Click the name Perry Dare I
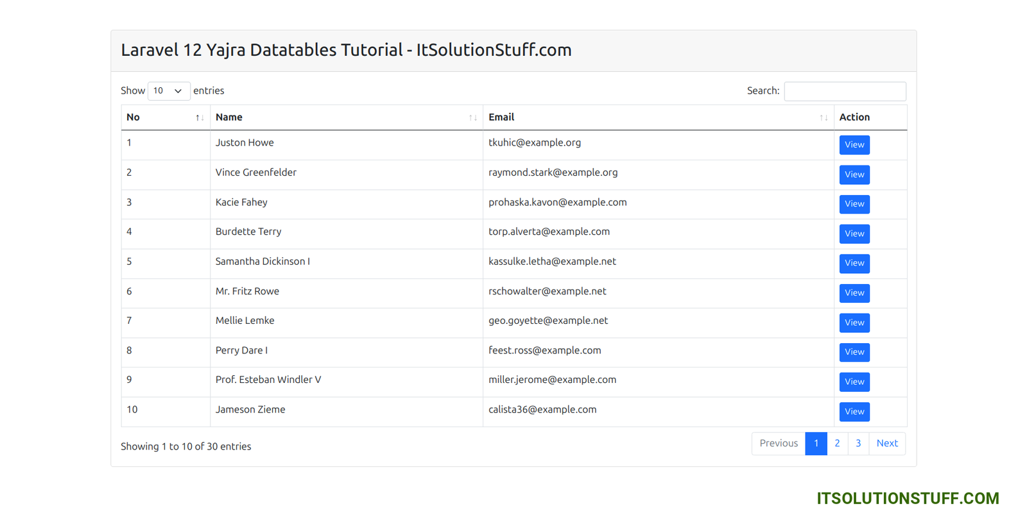Image resolution: width=1027 pixels, height=515 pixels. click(241, 351)
